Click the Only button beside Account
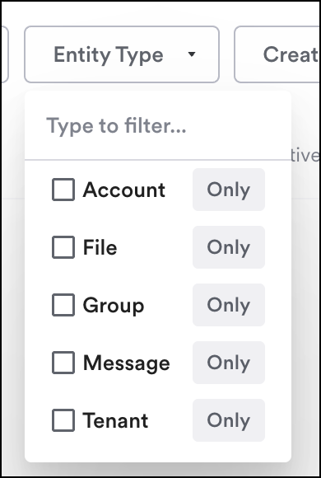Image resolution: width=321 pixels, height=478 pixels. pyautogui.click(x=229, y=190)
